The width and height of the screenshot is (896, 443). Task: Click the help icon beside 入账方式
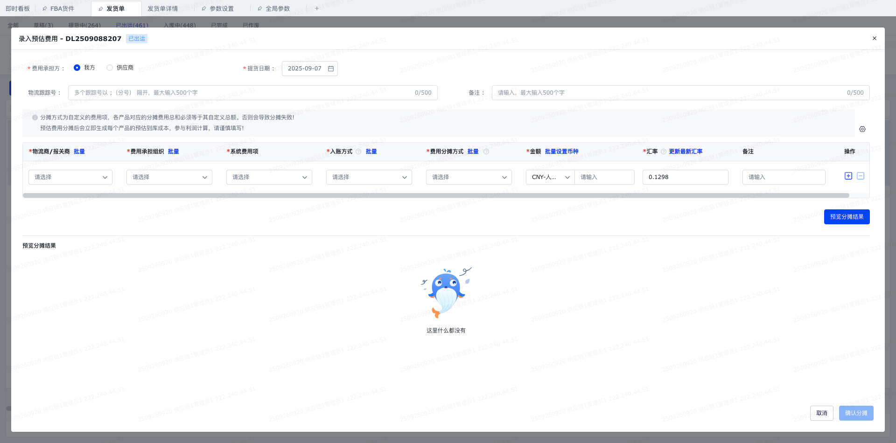pyautogui.click(x=358, y=152)
